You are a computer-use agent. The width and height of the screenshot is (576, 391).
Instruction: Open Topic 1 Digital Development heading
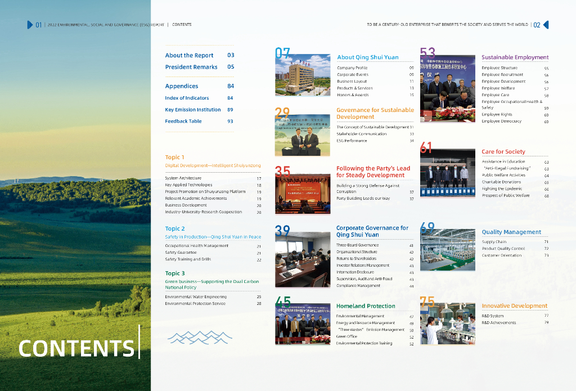click(x=213, y=166)
